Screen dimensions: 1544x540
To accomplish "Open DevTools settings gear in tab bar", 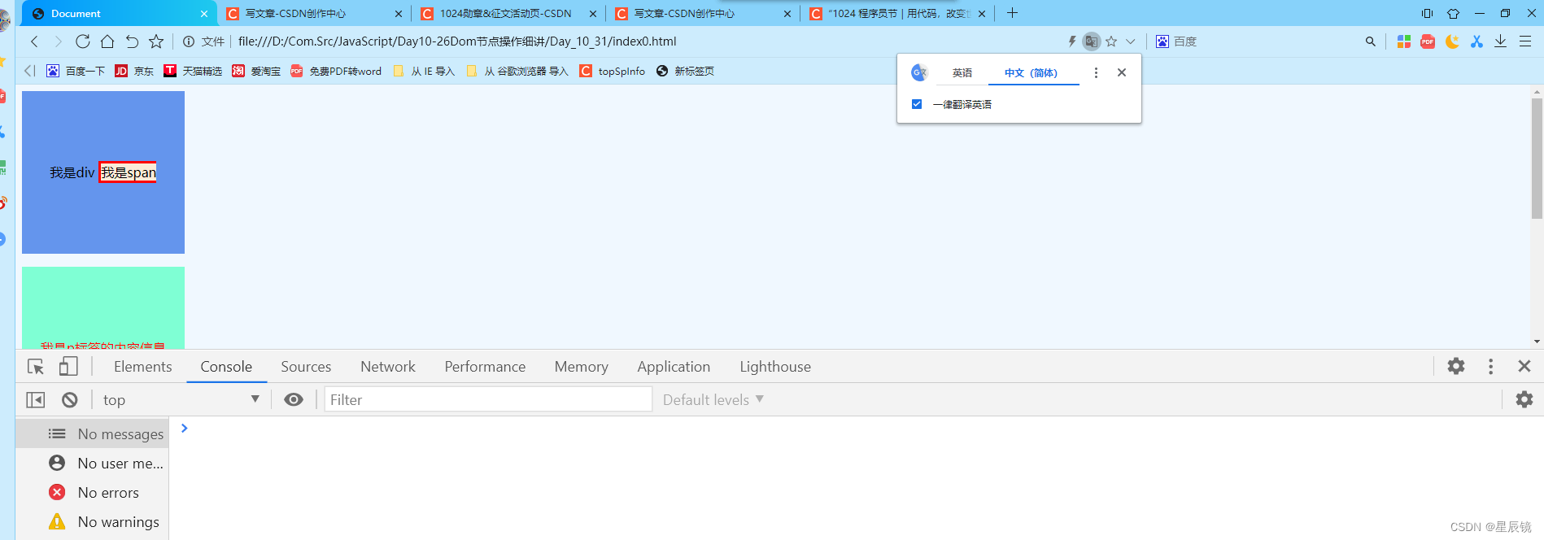I will (x=1456, y=367).
